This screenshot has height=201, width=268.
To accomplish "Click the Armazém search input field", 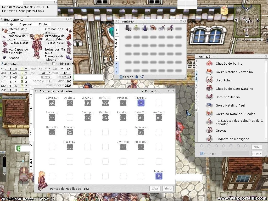I will (x=236, y=153).
